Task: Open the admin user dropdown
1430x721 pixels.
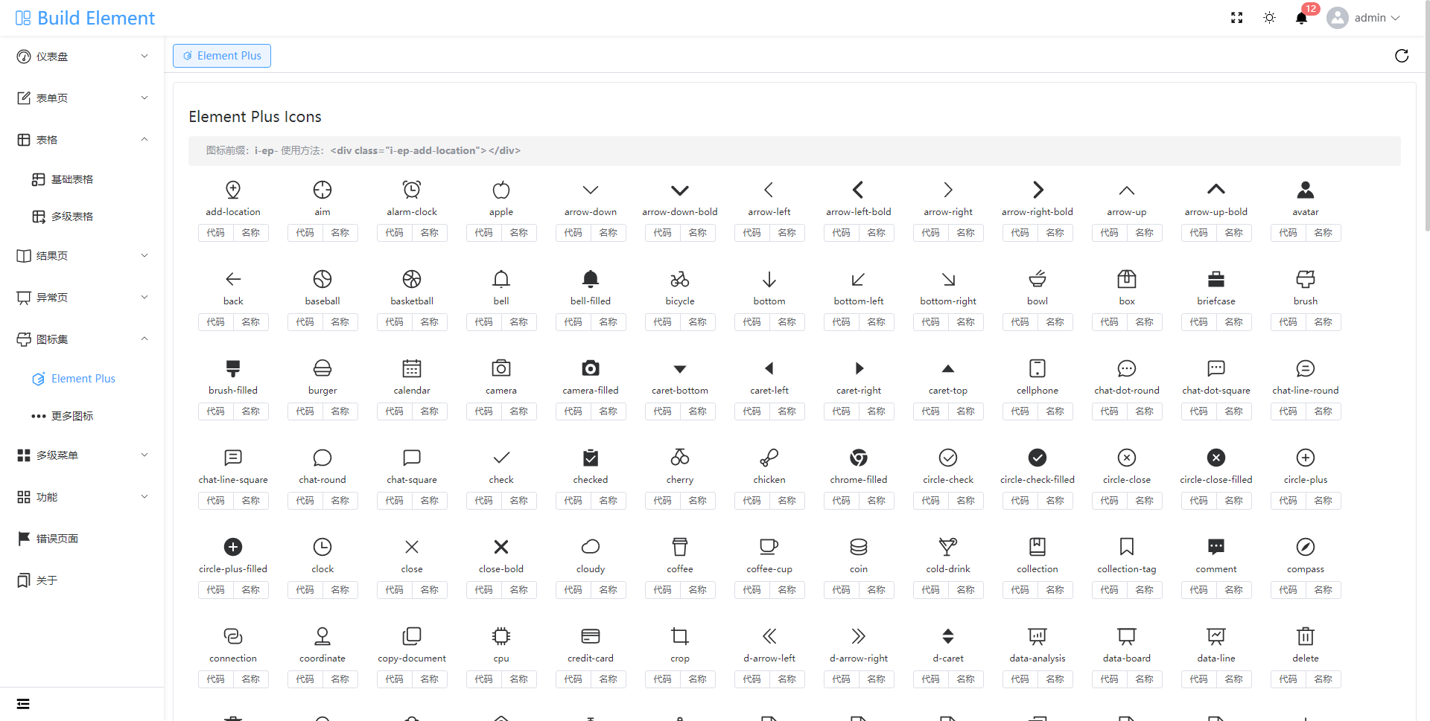Action: pyautogui.click(x=1364, y=18)
